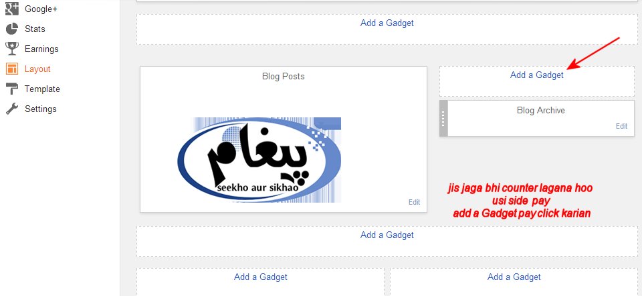
Task: Click the Template paint roller icon
Action: [x=12, y=89]
